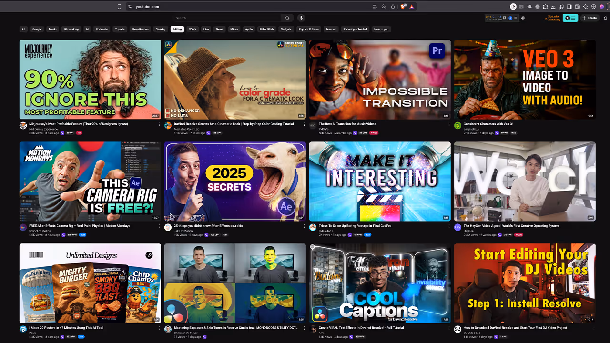610x343 pixels.
Task: Open title 'I Made 20 Posters in 47 Minutes'
Action: [x=66, y=328]
